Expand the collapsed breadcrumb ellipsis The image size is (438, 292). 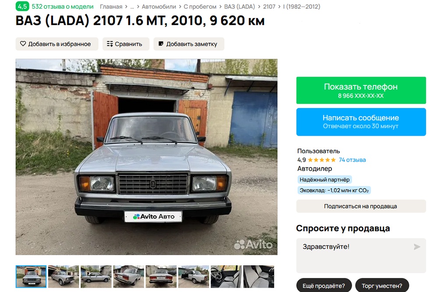pos(132,7)
